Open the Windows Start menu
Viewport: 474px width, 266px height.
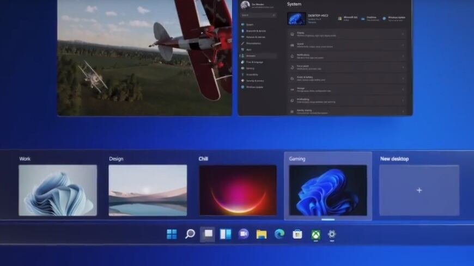pos(172,234)
